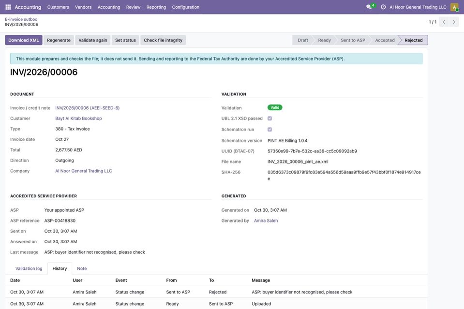Toggle UBL 2.1 XSD passed checkbox
Viewport: 464px width, 309px height.
click(x=269, y=118)
